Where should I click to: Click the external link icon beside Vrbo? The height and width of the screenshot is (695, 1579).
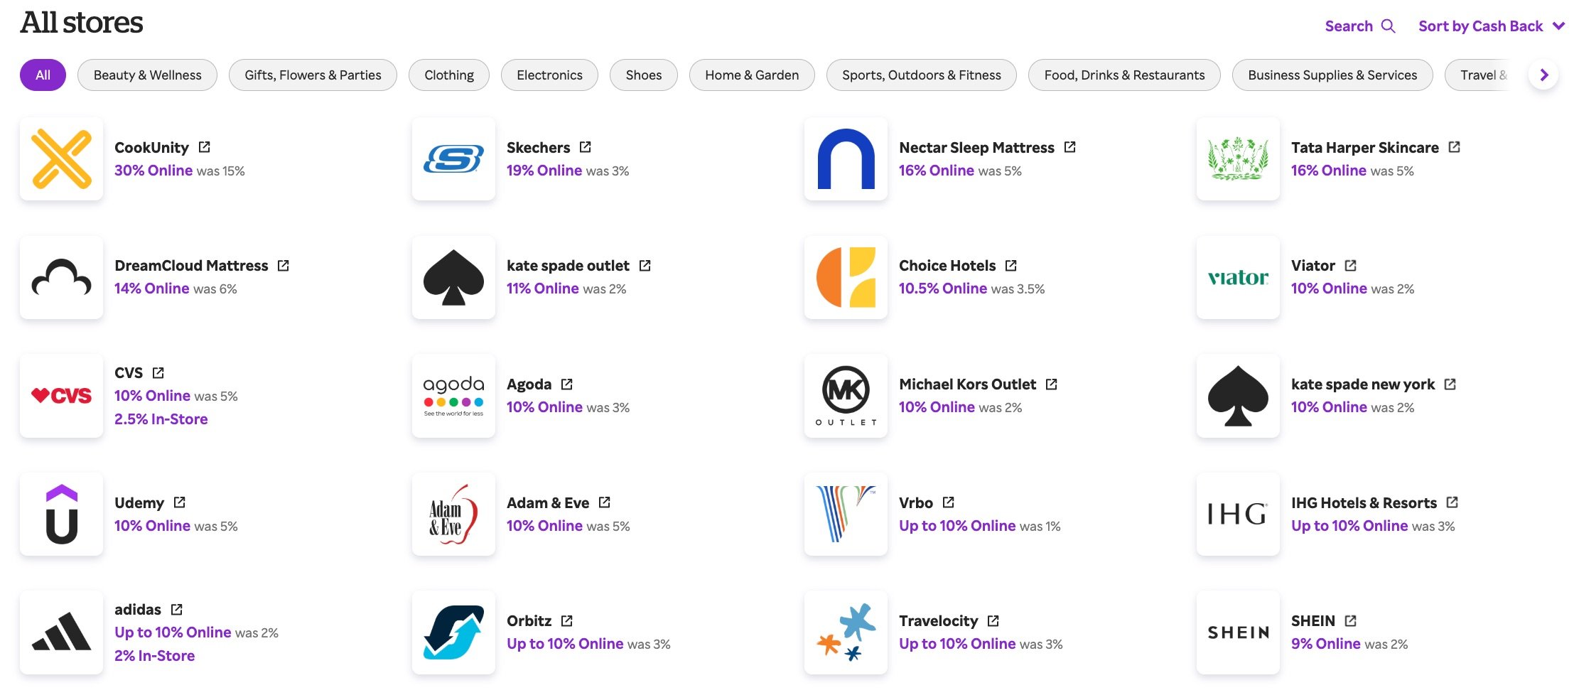(x=949, y=502)
